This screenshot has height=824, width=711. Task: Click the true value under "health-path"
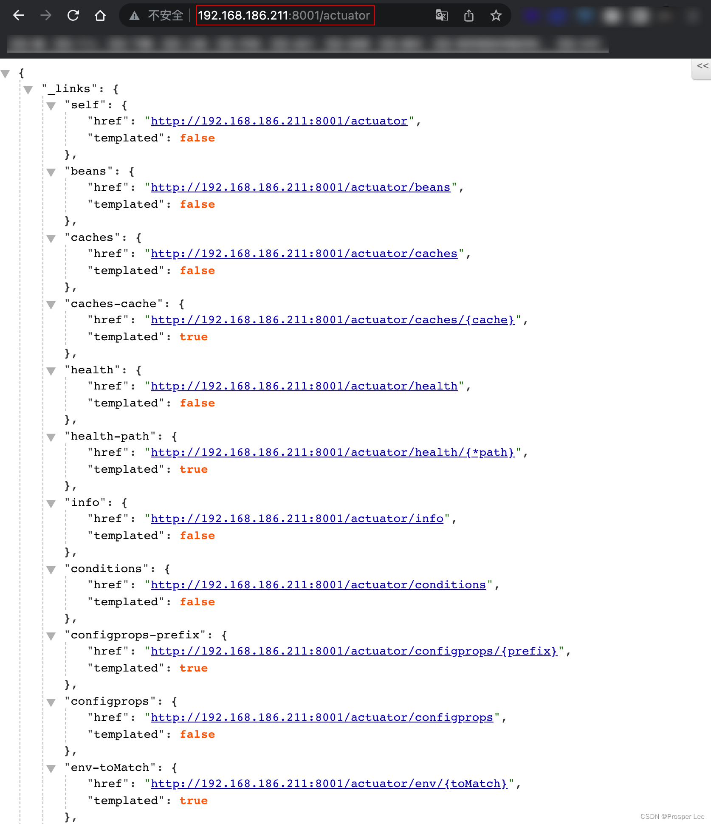pyautogui.click(x=194, y=469)
